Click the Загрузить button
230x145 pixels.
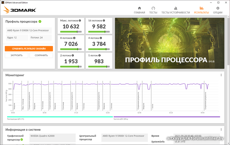(16, 55)
